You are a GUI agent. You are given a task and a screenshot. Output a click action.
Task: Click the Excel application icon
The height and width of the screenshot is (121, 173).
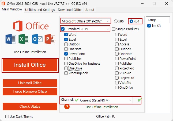point(24,39)
